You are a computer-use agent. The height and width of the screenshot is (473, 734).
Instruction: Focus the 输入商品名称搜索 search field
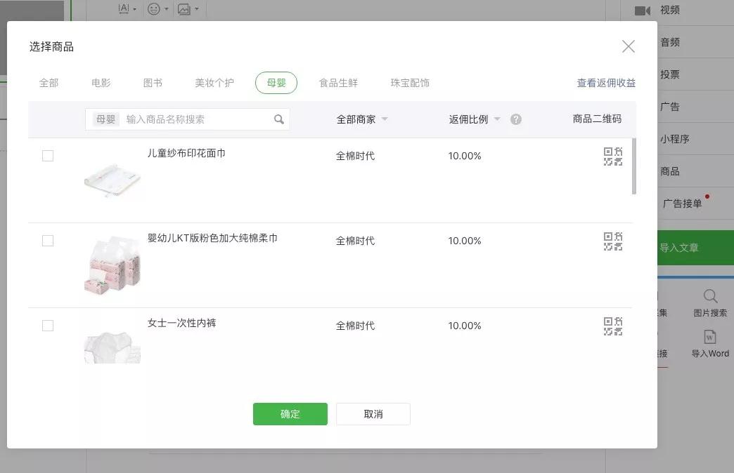(x=187, y=119)
